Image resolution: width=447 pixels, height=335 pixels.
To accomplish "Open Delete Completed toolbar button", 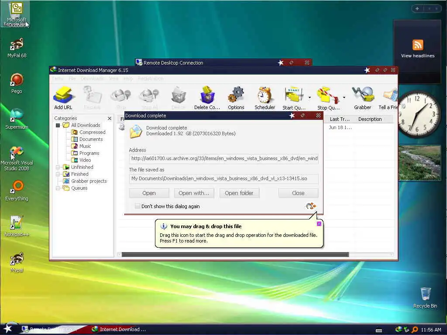I will [207, 98].
